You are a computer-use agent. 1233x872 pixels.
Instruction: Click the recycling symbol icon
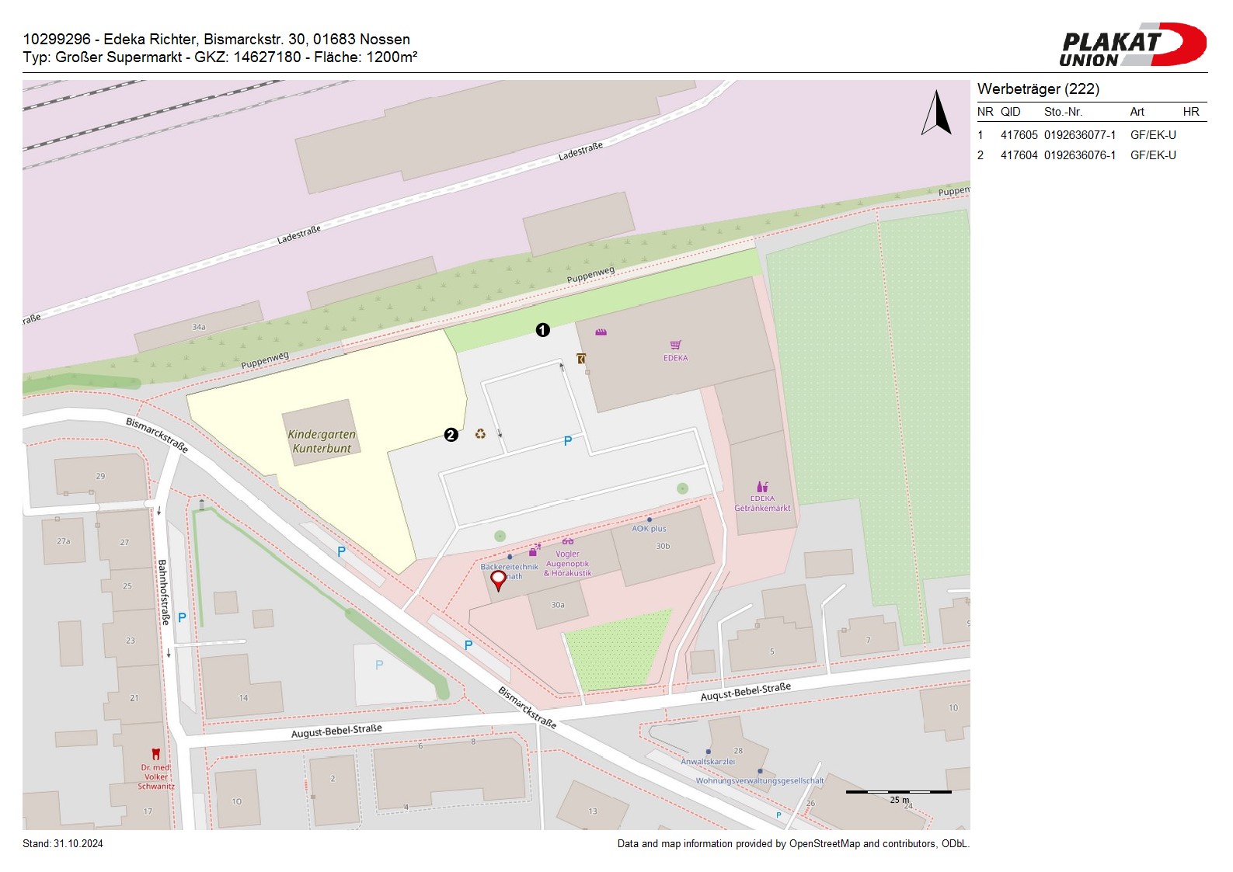point(480,434)
